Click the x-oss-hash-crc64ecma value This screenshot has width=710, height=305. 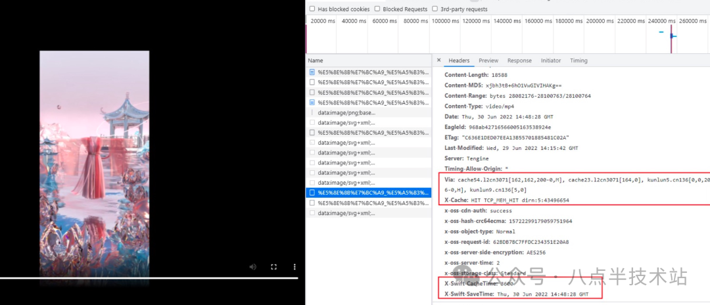coord(540,221)
